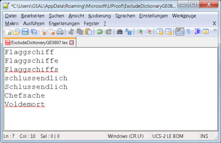Open the Ansicht menu

(76, 16)
